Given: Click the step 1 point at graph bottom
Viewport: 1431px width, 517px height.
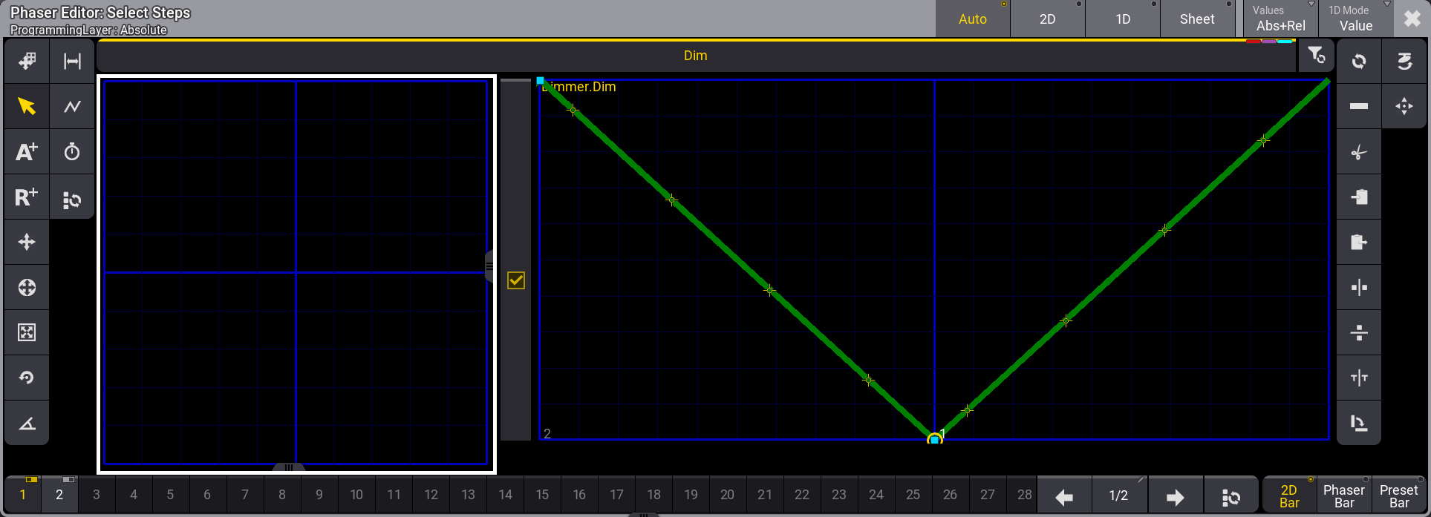Looking at the screenshot, I should point(934,440).
